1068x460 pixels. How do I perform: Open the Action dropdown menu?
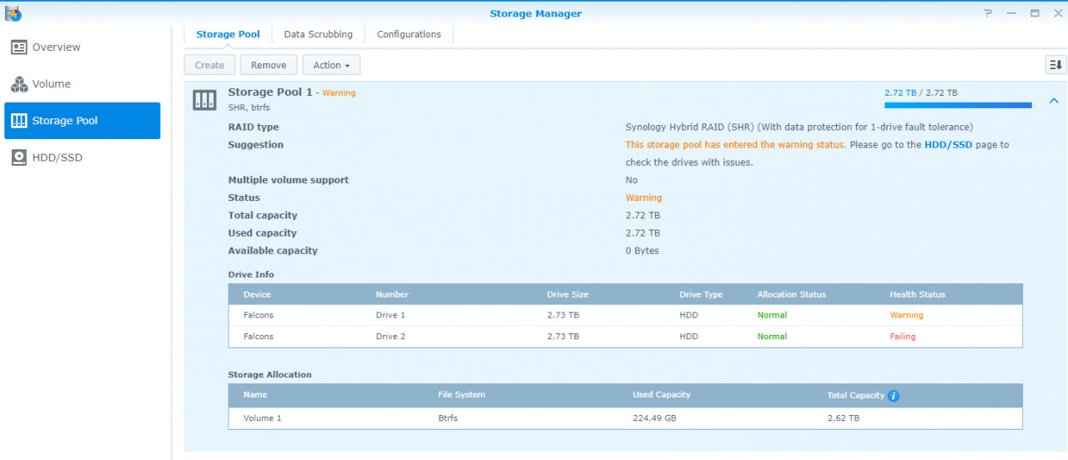pyautogui.click(x=331, y=65)
